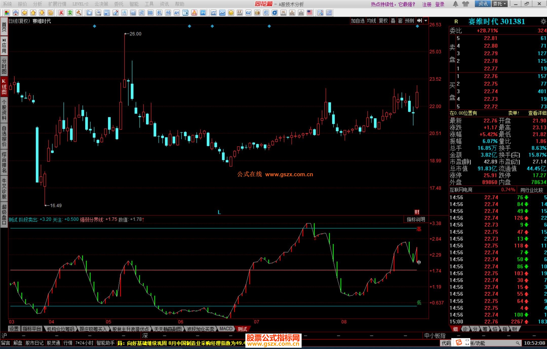547x349 pixels.
Task: Toggle 均线 moving averages on chart
Action: pyautogui.click(x=372, y=21)
